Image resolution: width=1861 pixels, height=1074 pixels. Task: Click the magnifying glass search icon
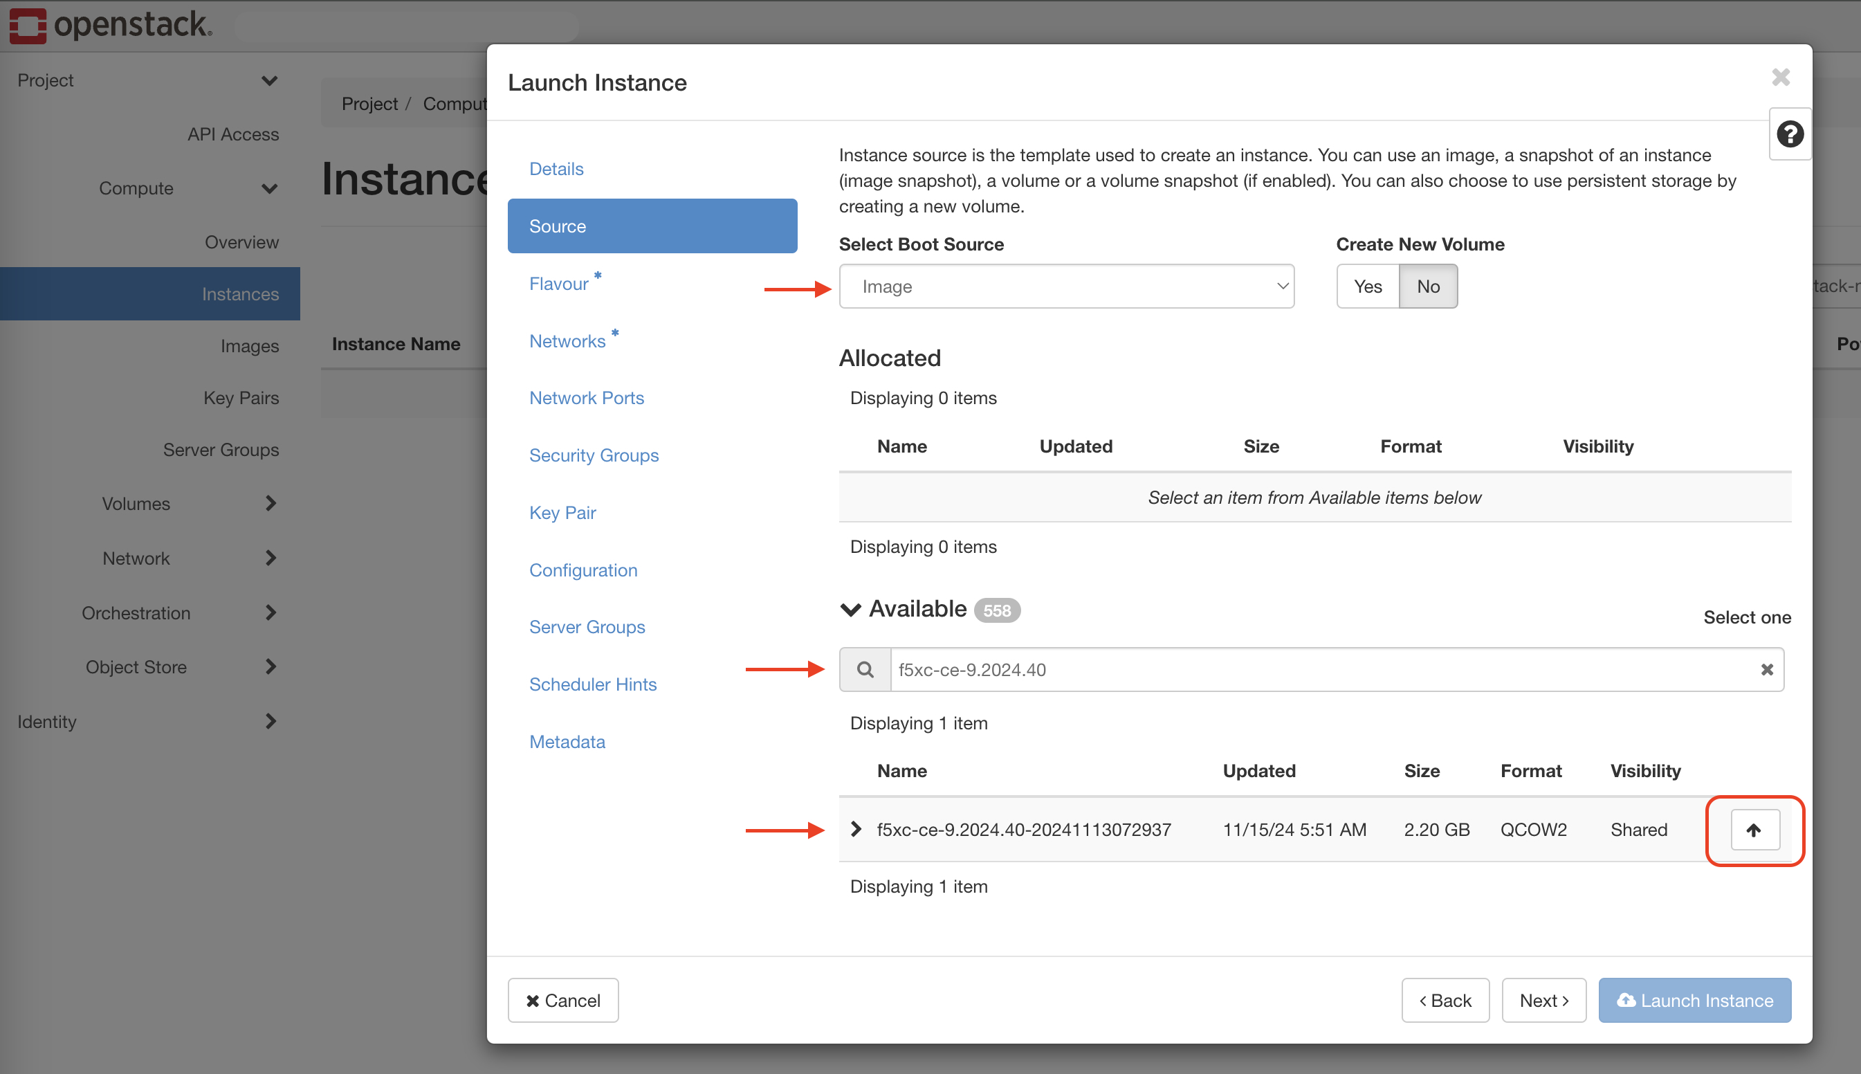coord(865,670)
